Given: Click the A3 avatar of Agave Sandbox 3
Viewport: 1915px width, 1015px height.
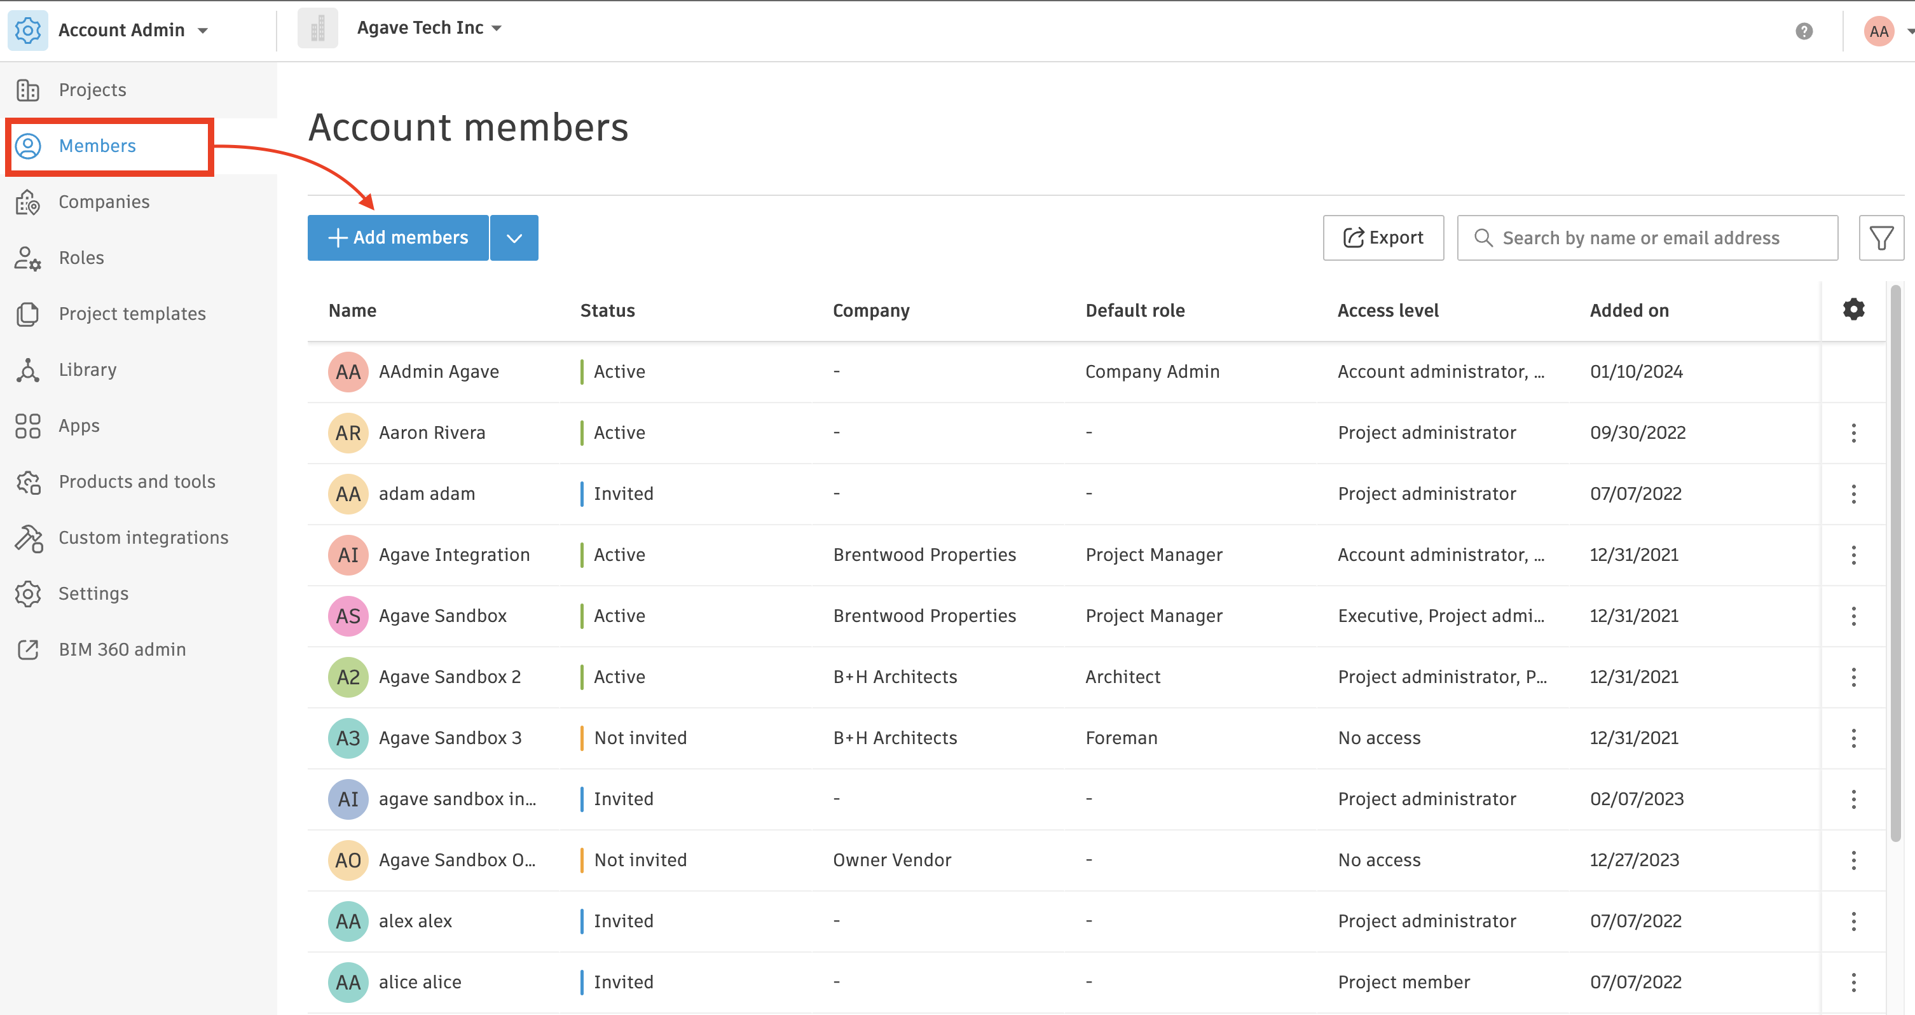Looking at the screenshot, I should point(348,738).
